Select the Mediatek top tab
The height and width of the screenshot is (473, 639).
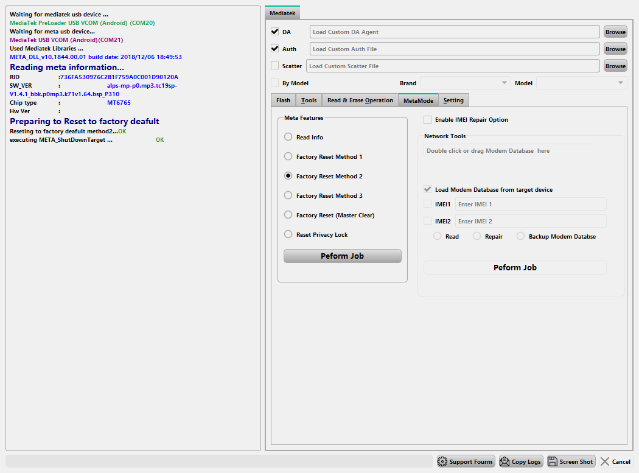pyautogui.click(x=282, y=13)
